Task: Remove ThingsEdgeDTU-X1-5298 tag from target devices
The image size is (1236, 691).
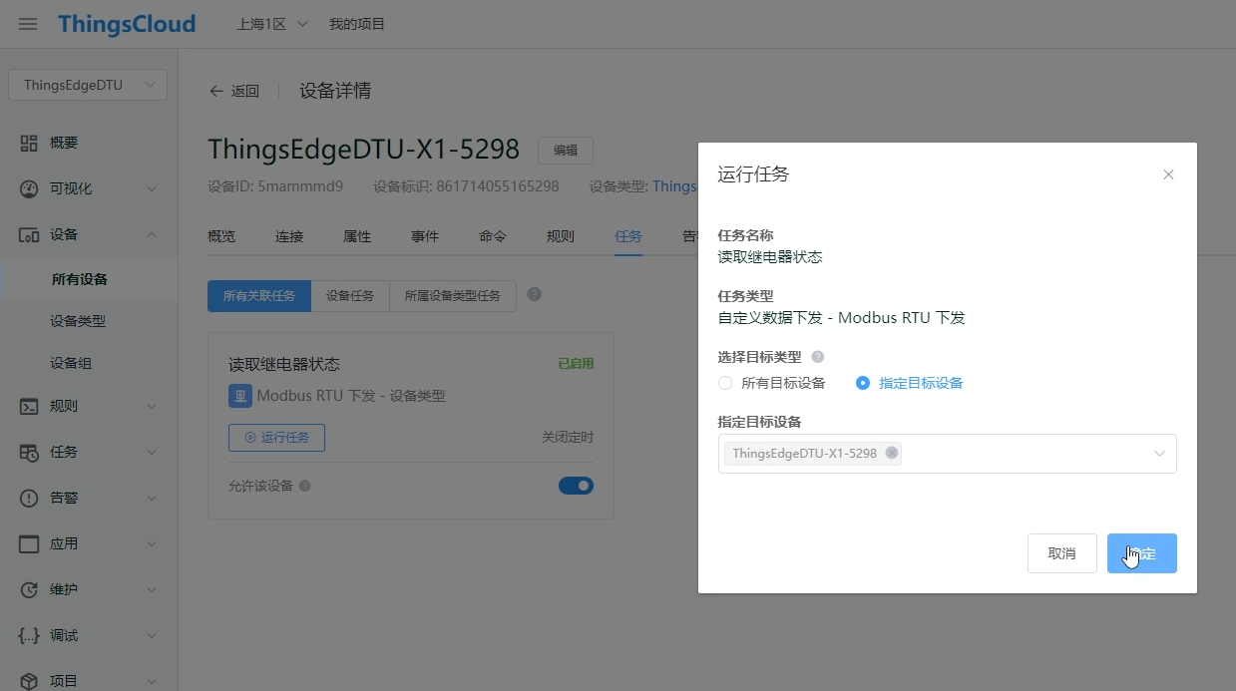Action: point(892,453)
